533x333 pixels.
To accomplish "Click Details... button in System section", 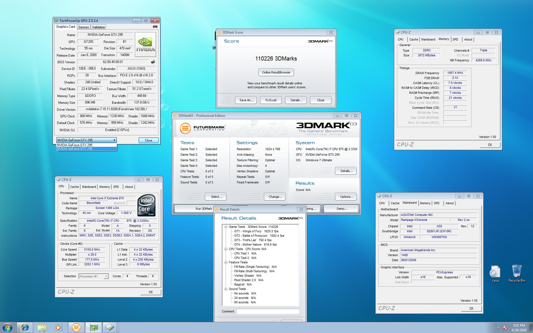I will tap(346, 171).
